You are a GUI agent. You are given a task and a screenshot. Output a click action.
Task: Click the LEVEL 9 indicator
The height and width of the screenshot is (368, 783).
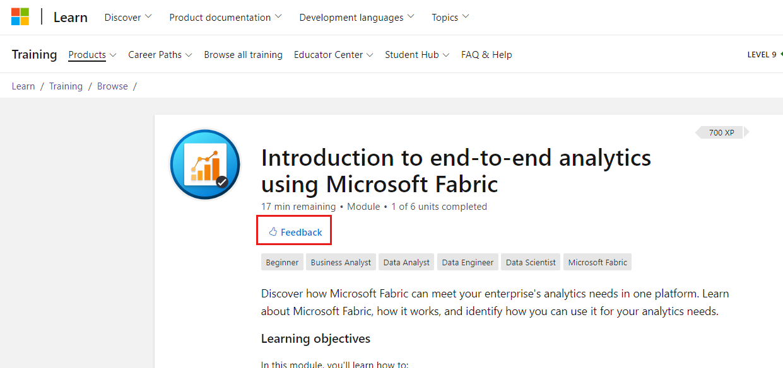coord(761,55)
